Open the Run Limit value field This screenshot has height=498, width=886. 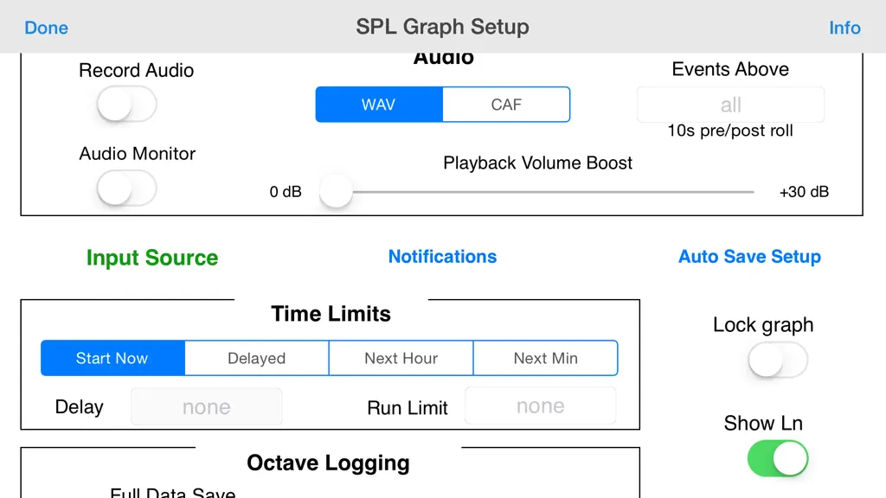(x=540, y=405)
